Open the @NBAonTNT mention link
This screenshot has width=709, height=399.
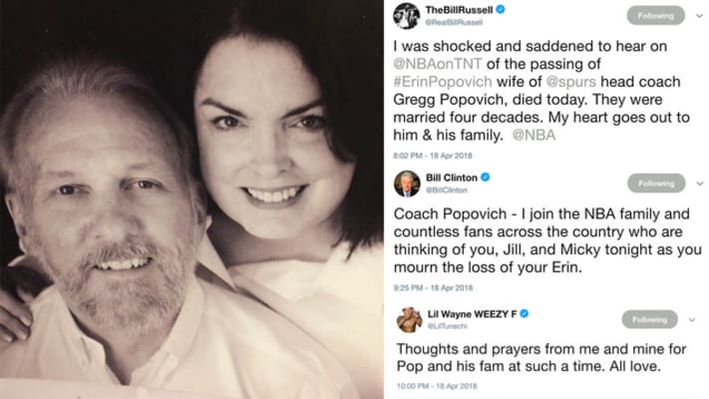click(435, 74)
